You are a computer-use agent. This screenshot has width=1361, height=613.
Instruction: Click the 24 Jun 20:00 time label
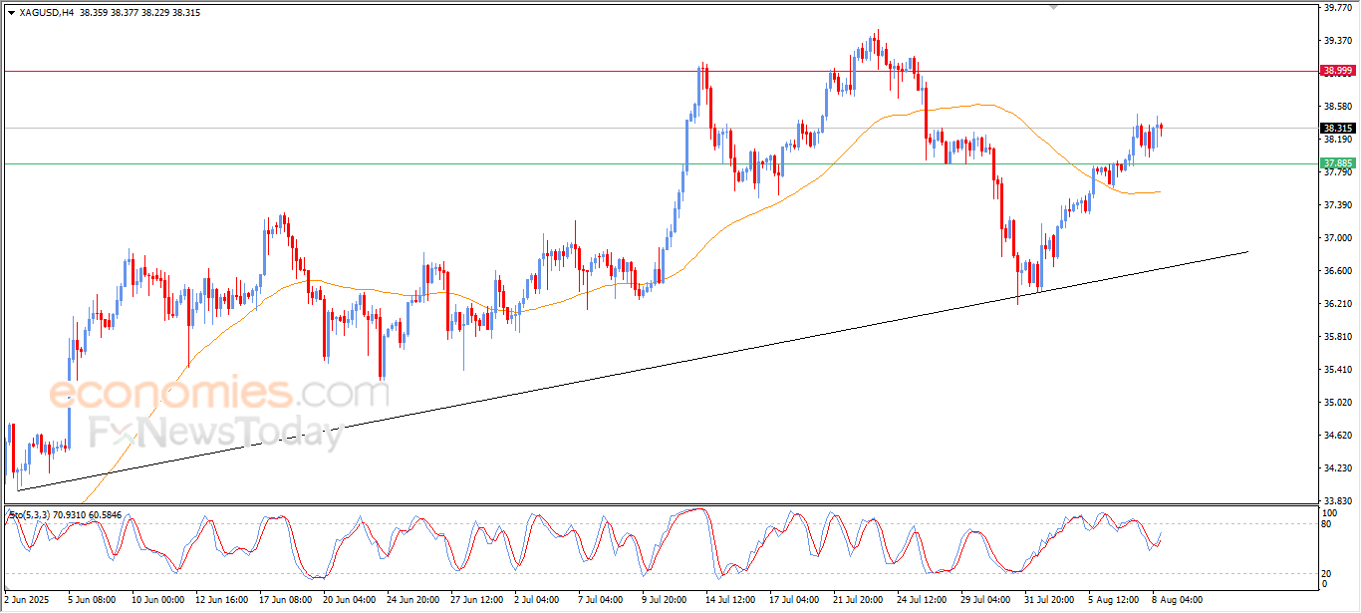point(412,601)
